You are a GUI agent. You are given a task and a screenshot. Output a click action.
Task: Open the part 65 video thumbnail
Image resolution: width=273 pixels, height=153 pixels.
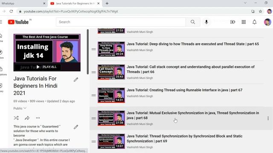[x=111, y=49]
